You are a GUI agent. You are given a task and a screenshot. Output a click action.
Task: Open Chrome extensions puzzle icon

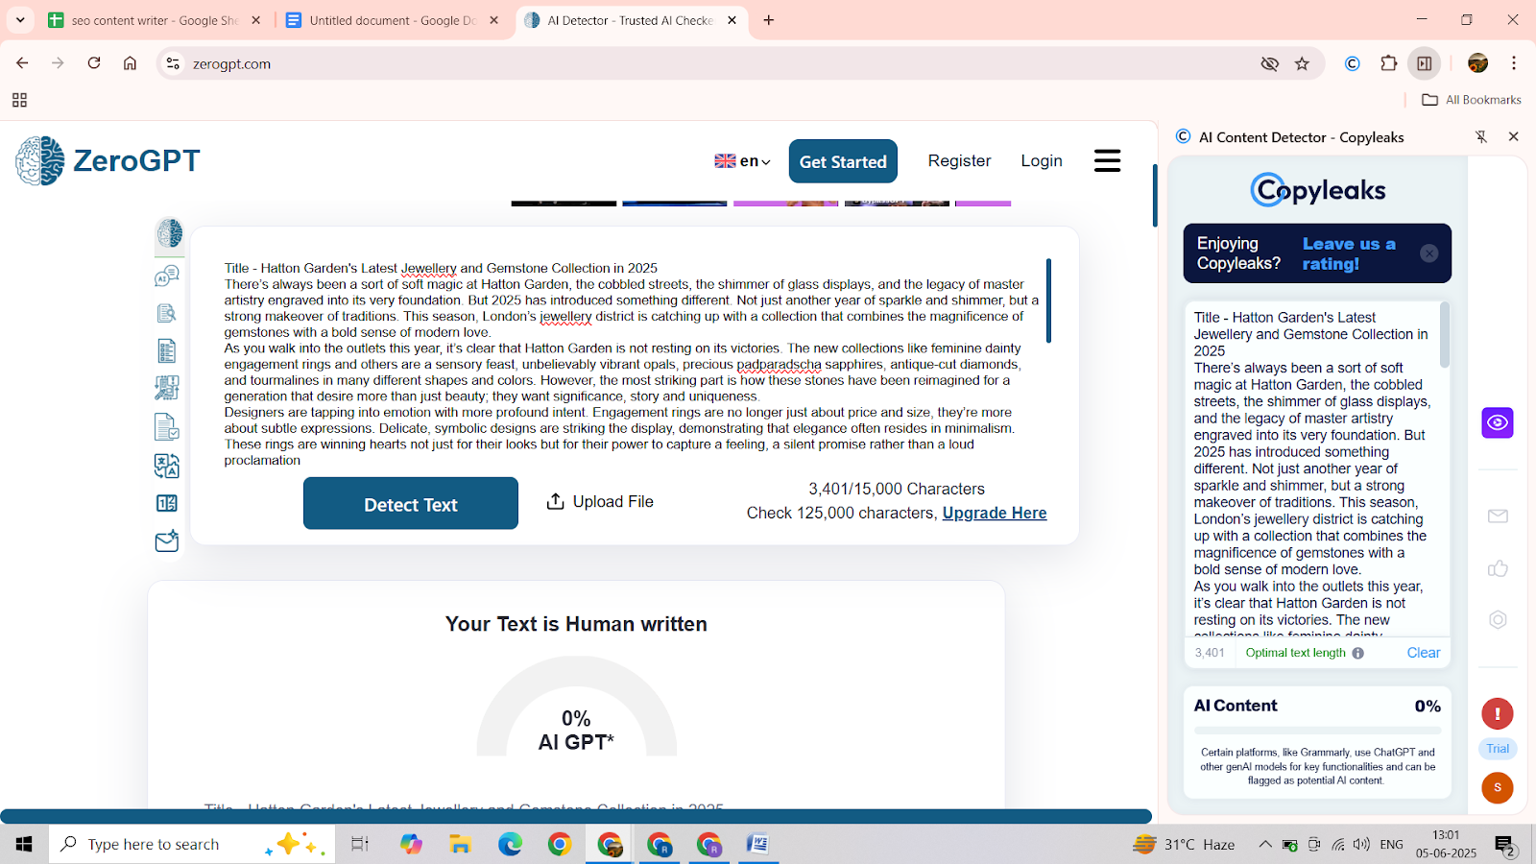[1389, 64]
